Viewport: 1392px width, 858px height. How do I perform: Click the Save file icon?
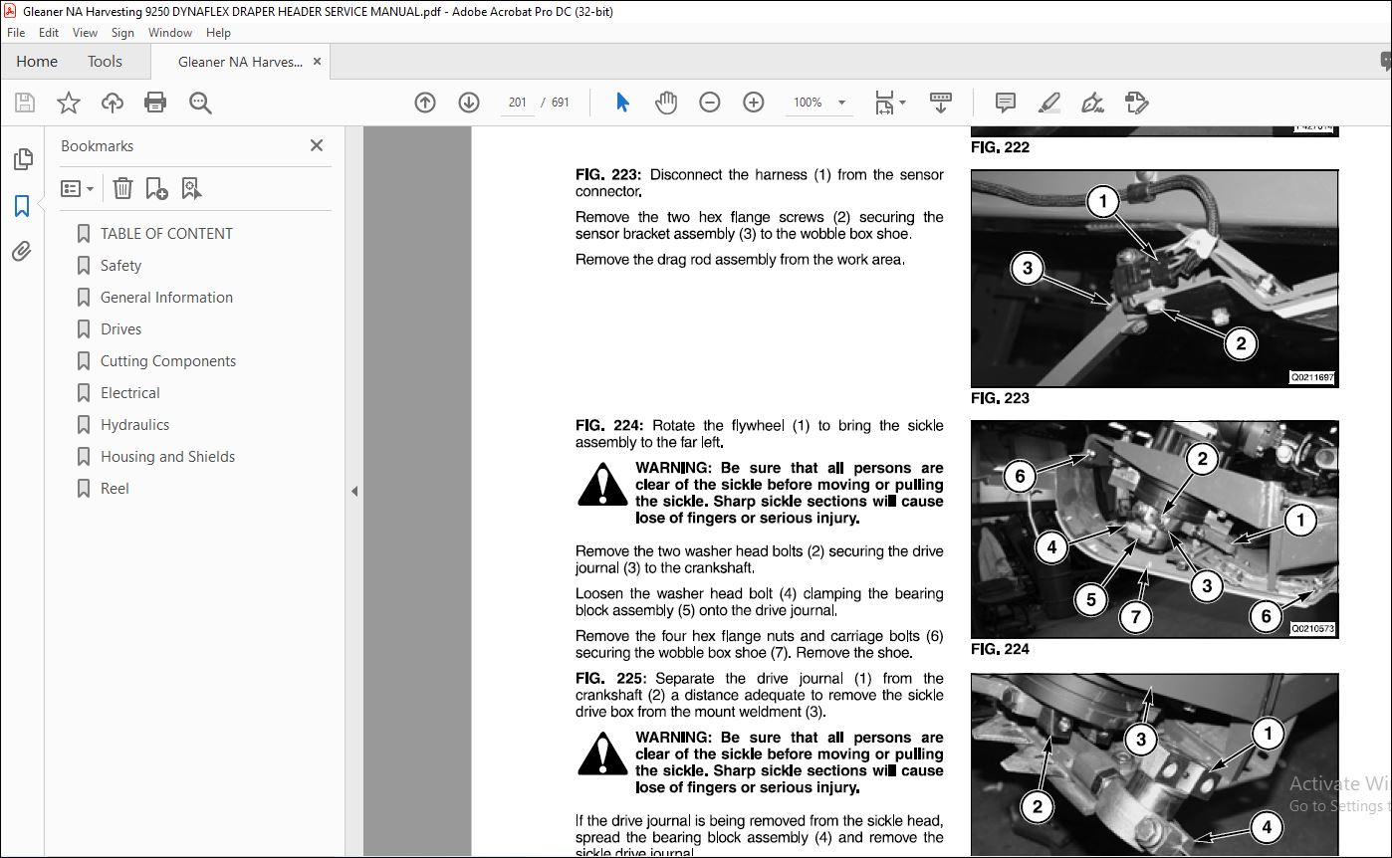click(25, 103)
